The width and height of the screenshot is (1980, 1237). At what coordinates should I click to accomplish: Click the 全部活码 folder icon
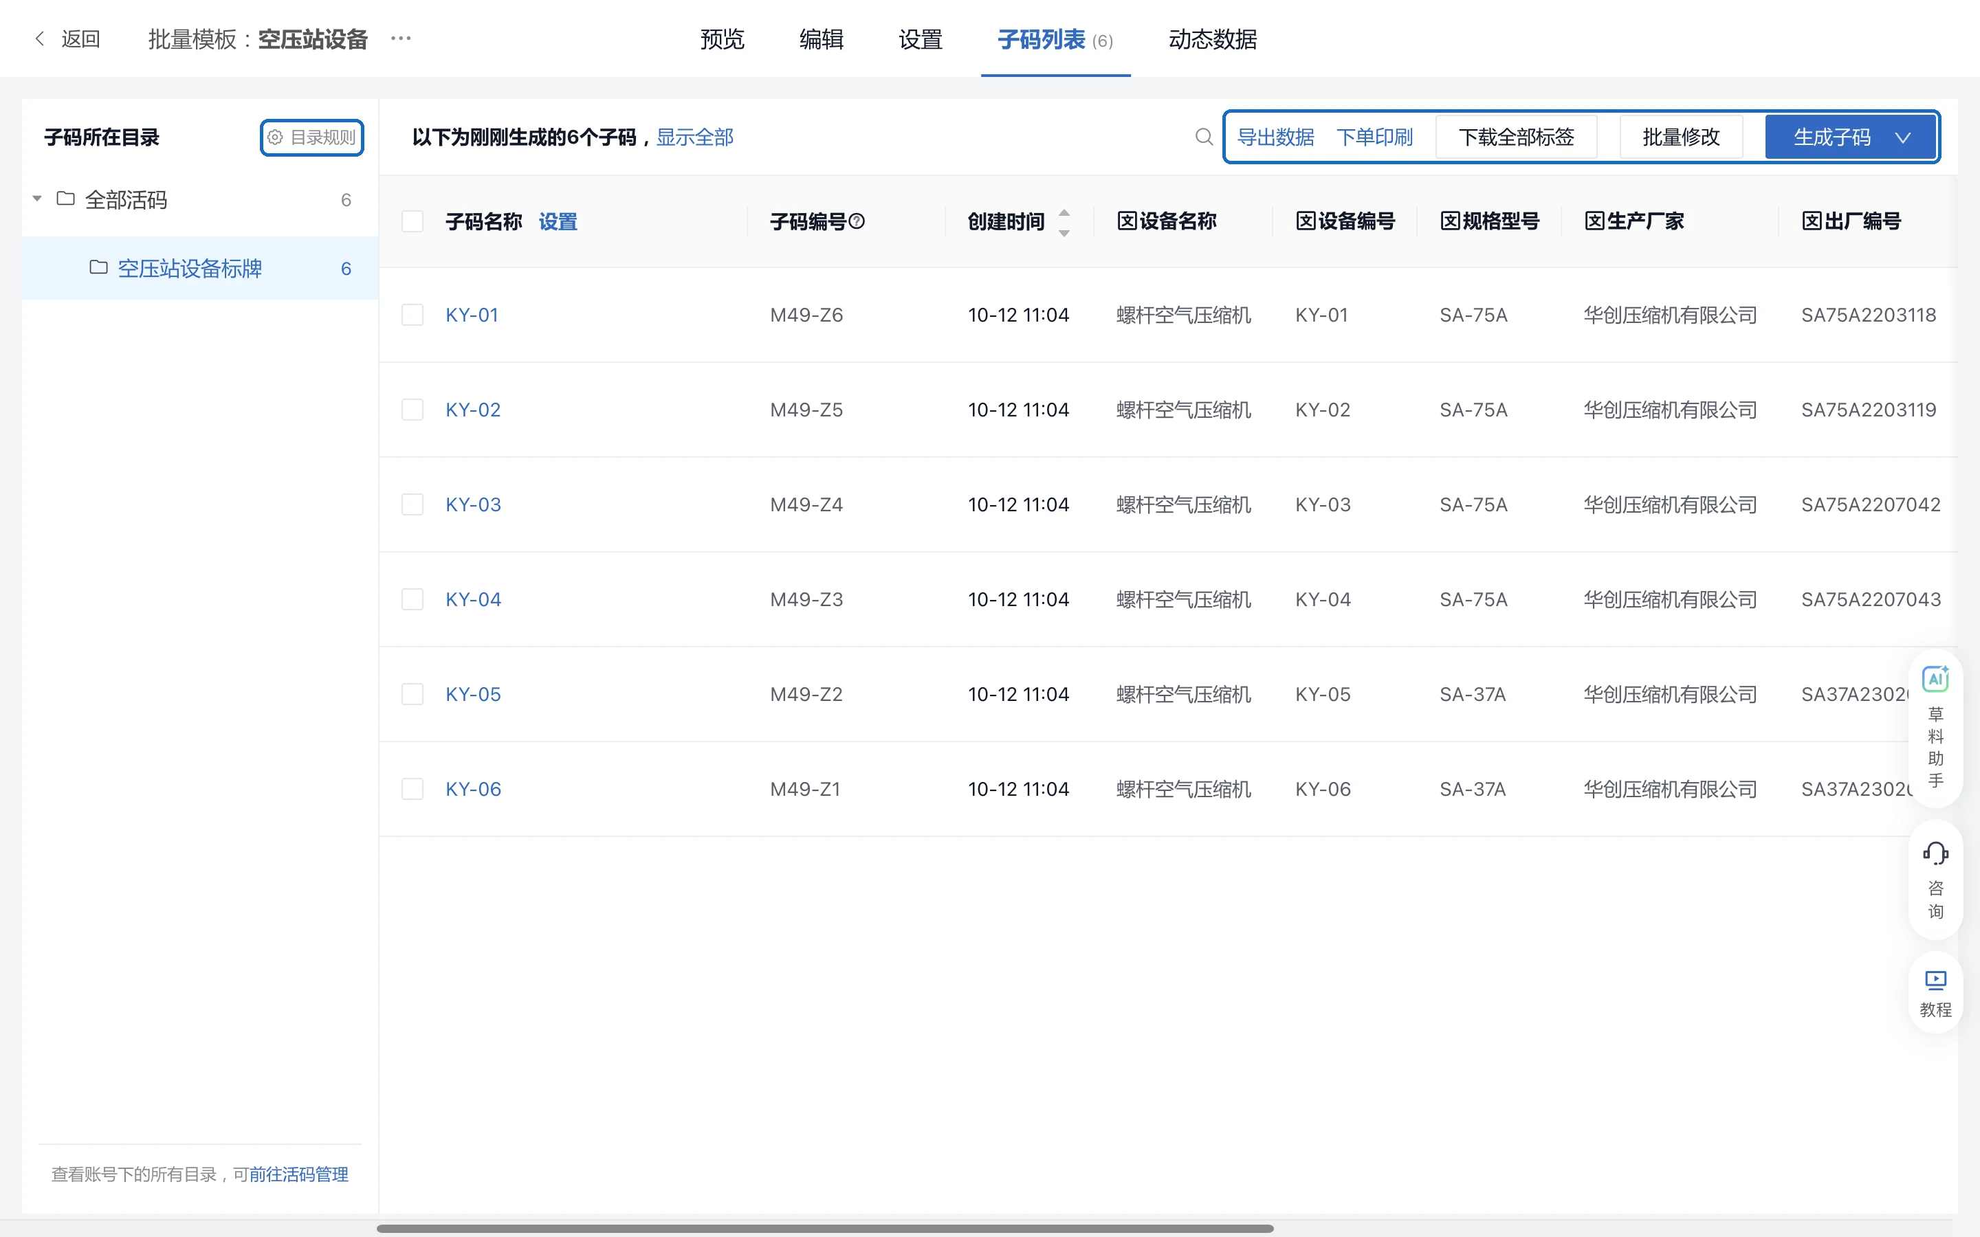[x=65, y=199]
